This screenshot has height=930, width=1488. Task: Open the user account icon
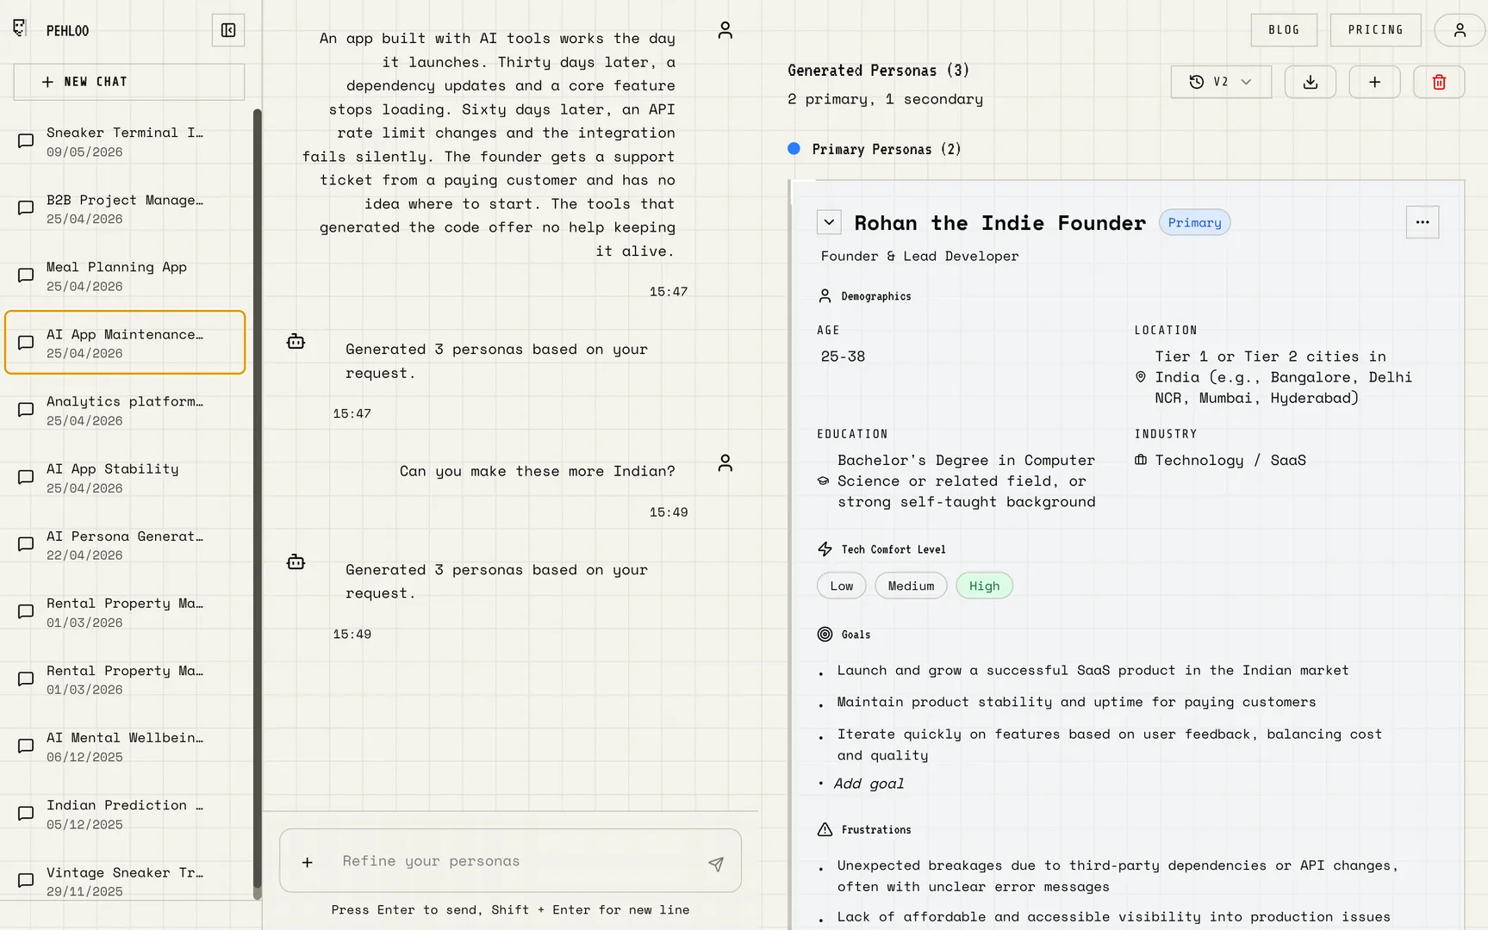1460,30
